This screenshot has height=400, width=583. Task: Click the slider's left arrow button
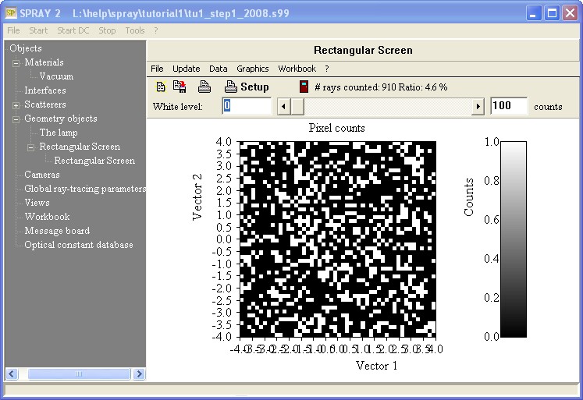[285, 106]
